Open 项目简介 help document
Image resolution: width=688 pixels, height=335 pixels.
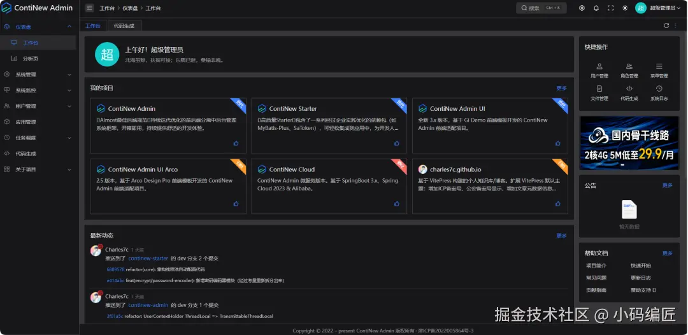(596, 266)
